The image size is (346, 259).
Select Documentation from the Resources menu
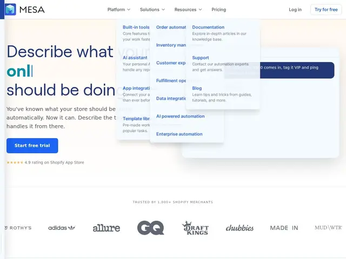208,27
